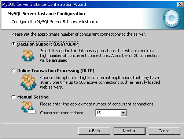Go to previous step with < Back
184x140 pixels.
94,131
